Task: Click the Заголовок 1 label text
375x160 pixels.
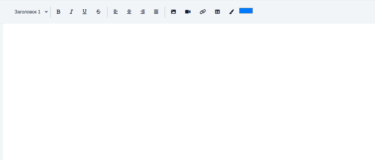Action: [28, 12]
